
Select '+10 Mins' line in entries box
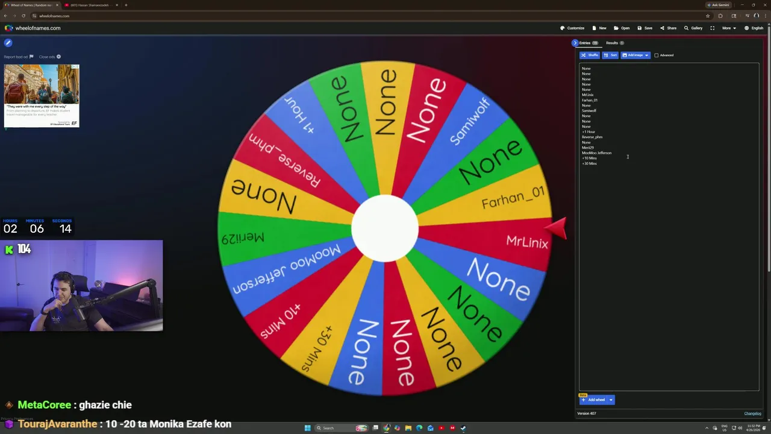(x=589, y=158)
